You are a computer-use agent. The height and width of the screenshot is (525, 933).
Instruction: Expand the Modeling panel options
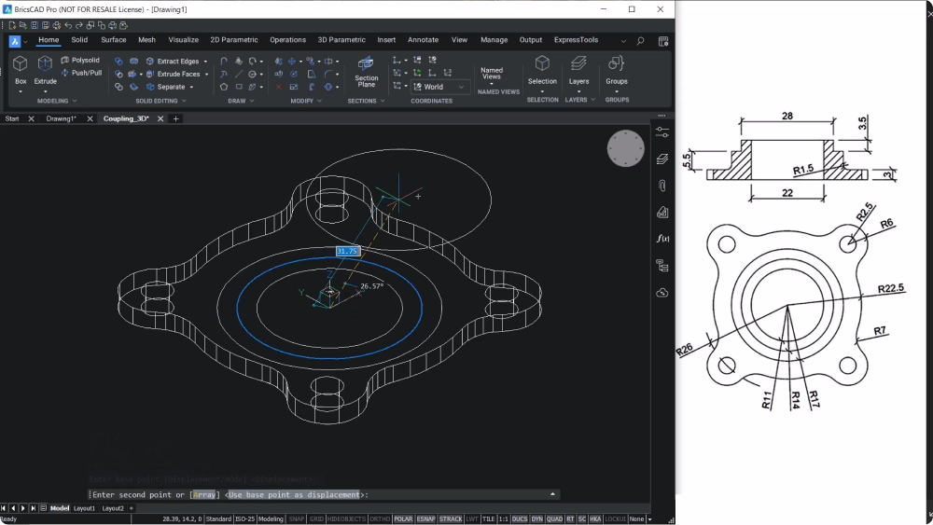(x=74, y=101)
